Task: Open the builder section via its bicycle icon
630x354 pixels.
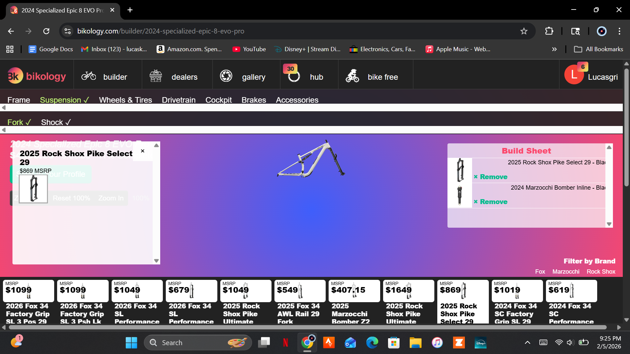Action: coord(88,75)
